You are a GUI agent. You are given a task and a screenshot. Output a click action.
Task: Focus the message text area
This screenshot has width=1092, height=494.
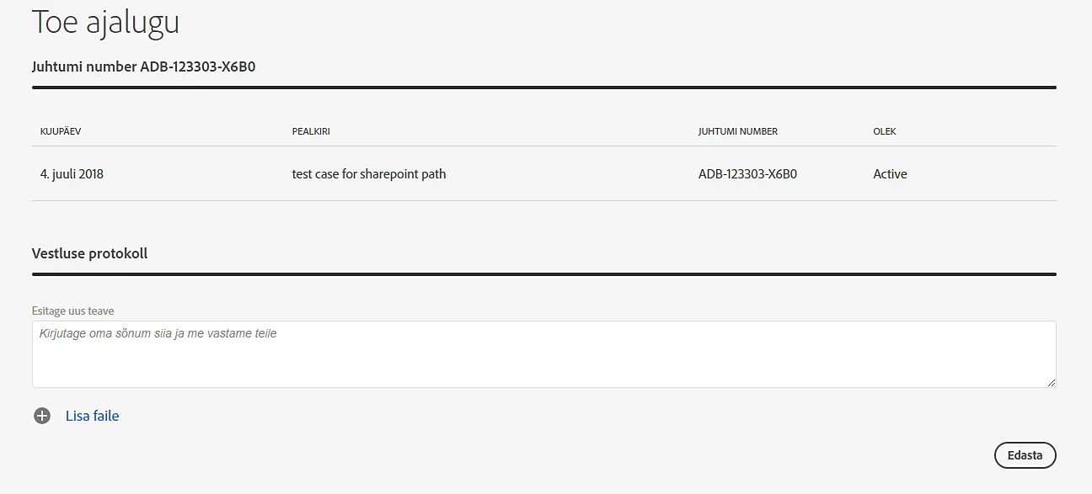click(x=543, y=354)
